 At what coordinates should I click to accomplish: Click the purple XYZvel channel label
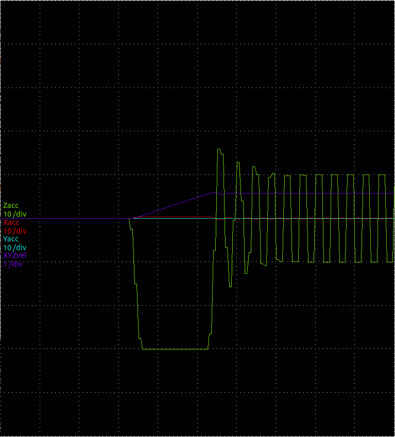pyautogui.click(x=15, y=255)
